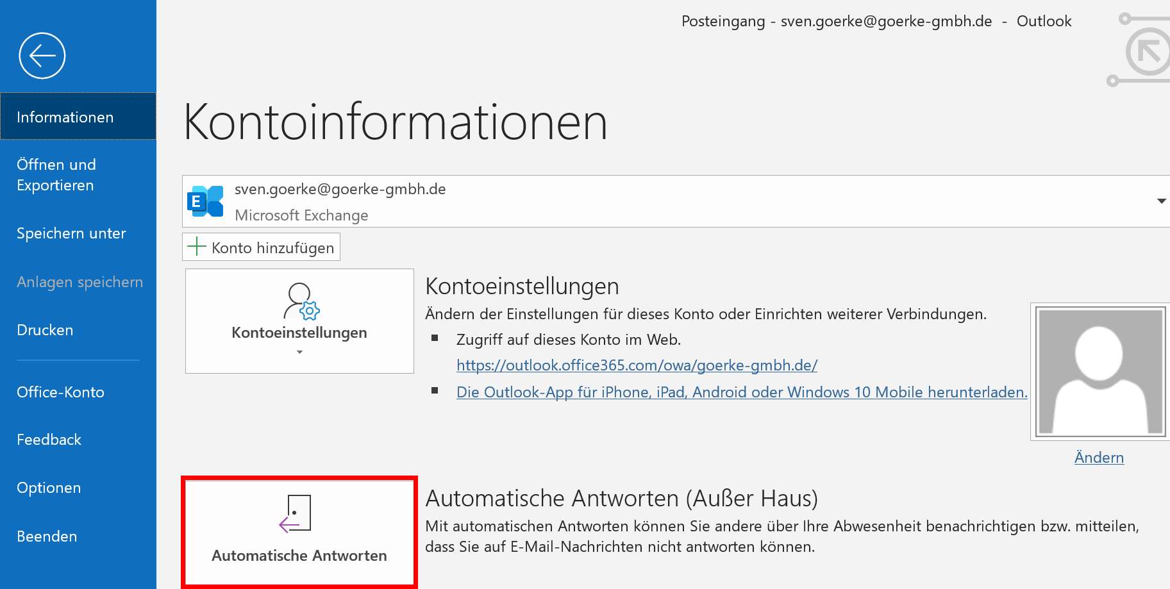Click the person with gear icon
Image resolution: width=1170 pixels, height=589 pixels.
tap(301, 301)
